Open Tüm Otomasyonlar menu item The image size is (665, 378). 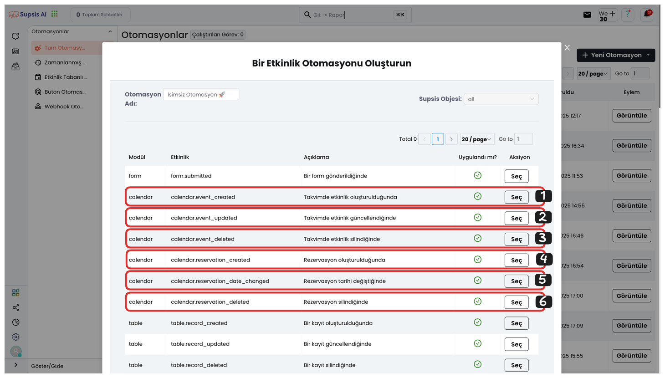[65, 48]
